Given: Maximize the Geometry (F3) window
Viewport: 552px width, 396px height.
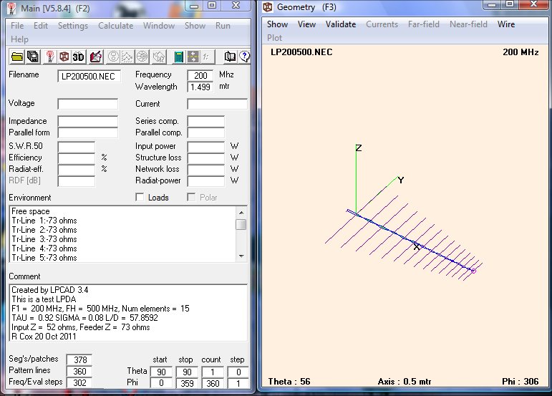Looking at the screenshot, I should (510, 4).
